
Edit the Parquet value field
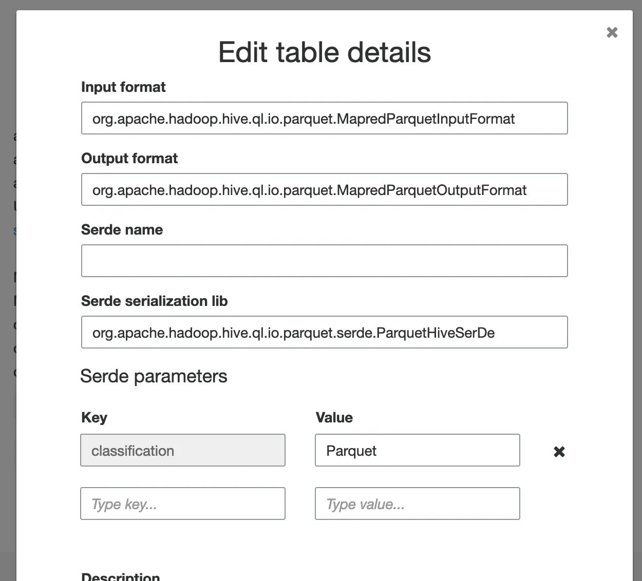pyautogui.click(x=417, y=451)
